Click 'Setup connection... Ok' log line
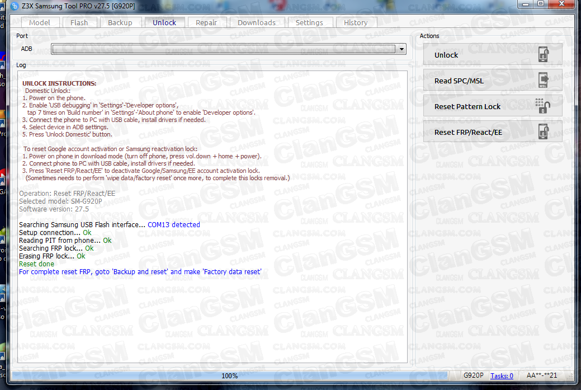 click(55, 233)
